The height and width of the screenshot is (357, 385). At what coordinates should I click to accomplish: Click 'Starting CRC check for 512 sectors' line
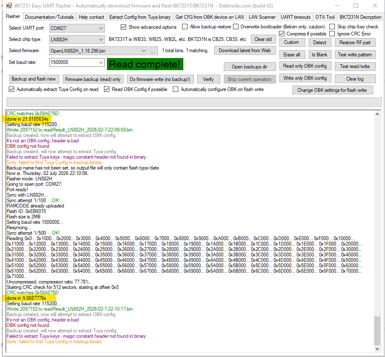tap(63, 287)
